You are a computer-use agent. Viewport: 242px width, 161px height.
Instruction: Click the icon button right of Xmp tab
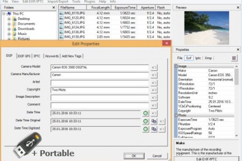pos(234,58)
